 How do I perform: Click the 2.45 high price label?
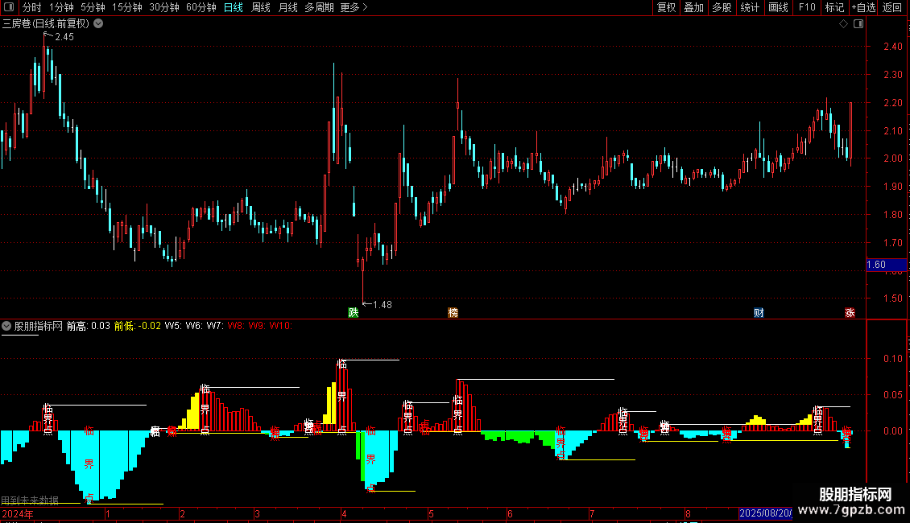(x=64, y=37)
